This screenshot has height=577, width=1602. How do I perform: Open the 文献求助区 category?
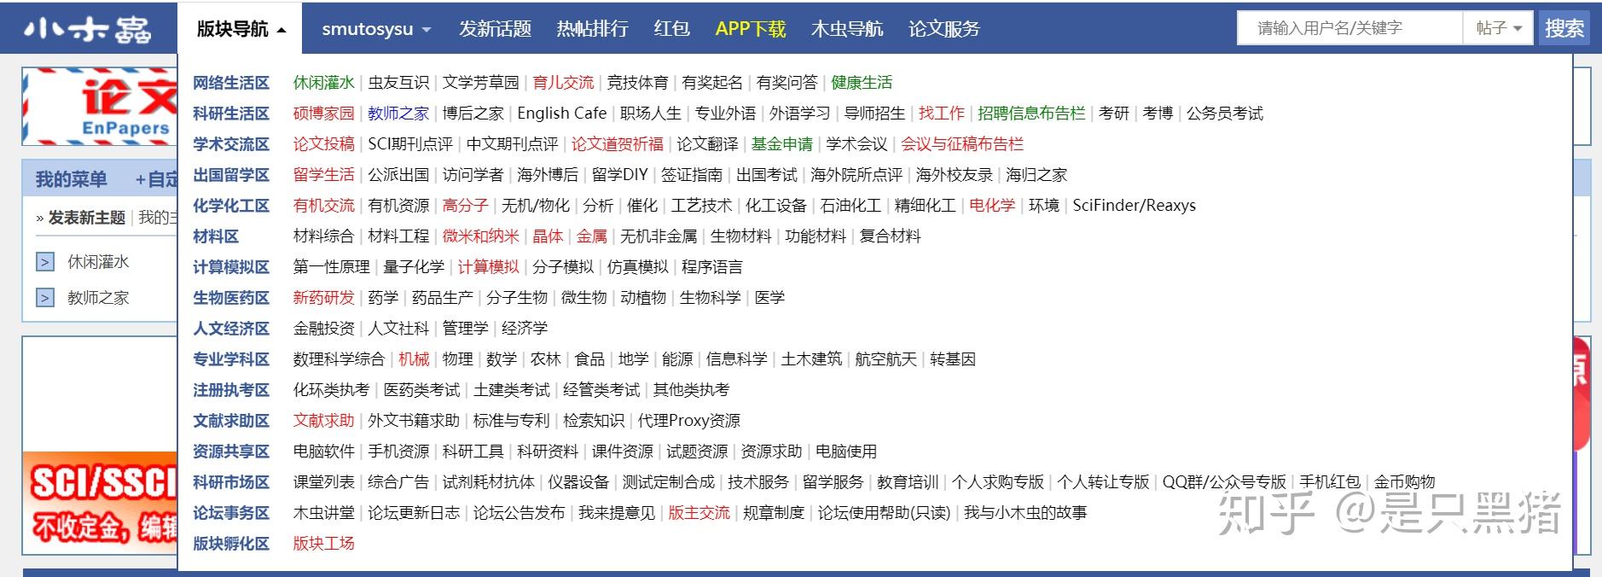(x=231, y=421)
